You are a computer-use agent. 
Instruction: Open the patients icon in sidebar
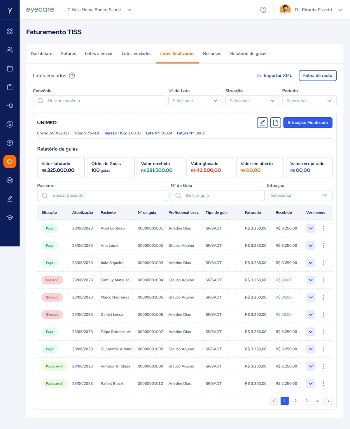10,50
